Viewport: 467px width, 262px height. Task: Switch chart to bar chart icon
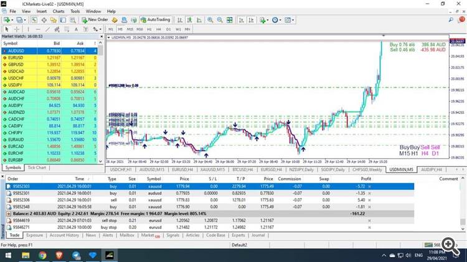(x=180, y=20)
